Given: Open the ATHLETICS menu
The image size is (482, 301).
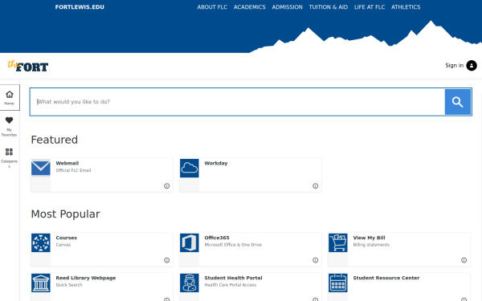Looking at the screenshot, I should pyautogui.click(x=406, y=7).
